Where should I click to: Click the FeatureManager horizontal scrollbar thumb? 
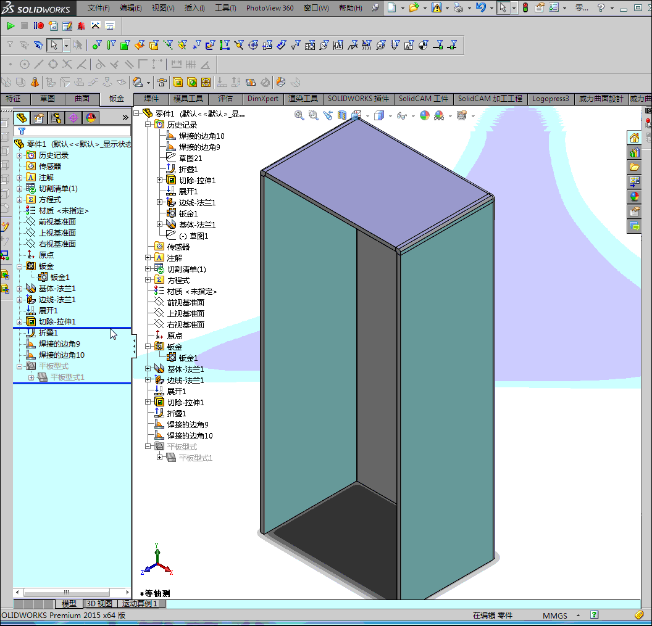coord(67,592)
